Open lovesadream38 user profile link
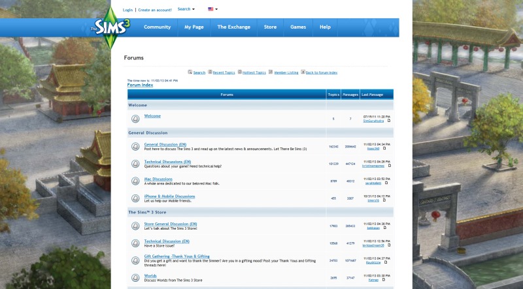This screenshot has height=289, width=523. 373,245
